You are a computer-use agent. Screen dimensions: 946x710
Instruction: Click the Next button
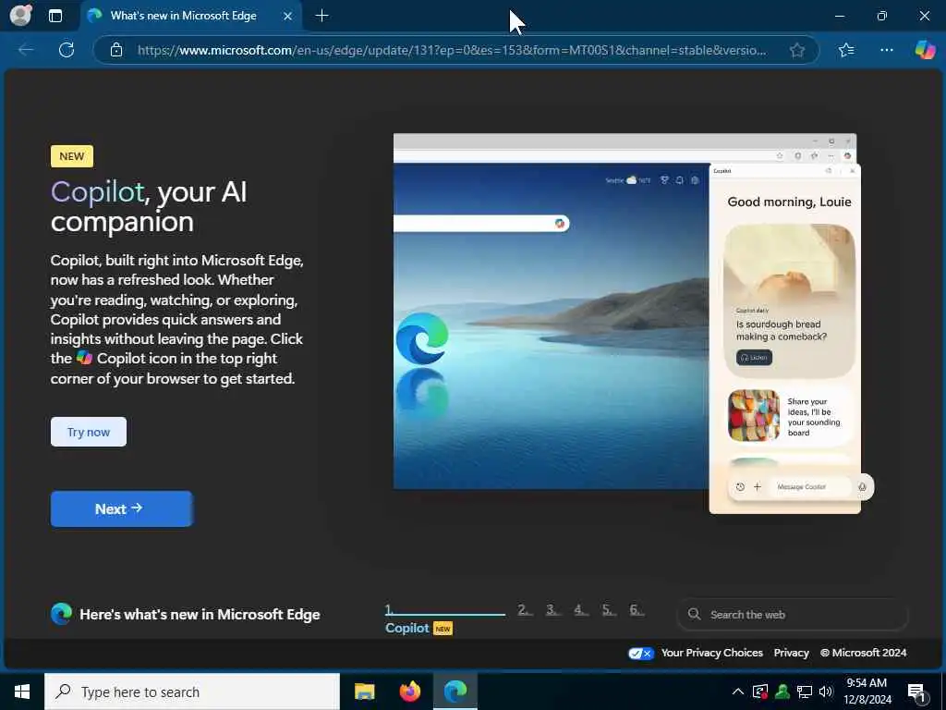(121, 509)
